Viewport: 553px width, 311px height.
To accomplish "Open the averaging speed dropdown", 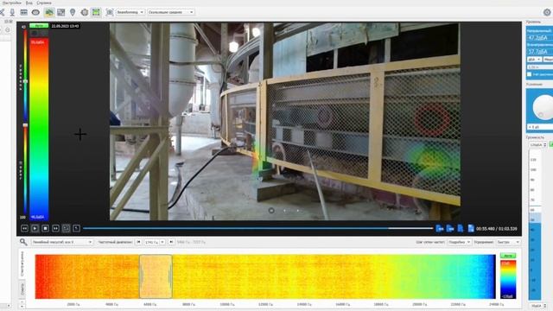I will coord(508,242).
